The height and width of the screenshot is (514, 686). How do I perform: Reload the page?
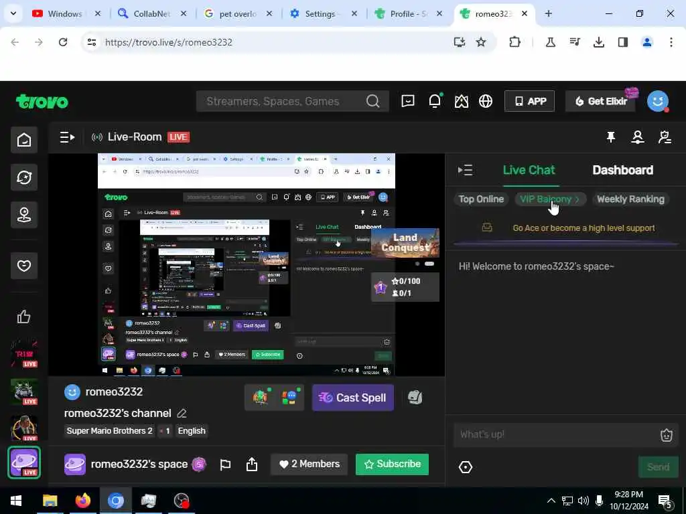coord(63,42)
